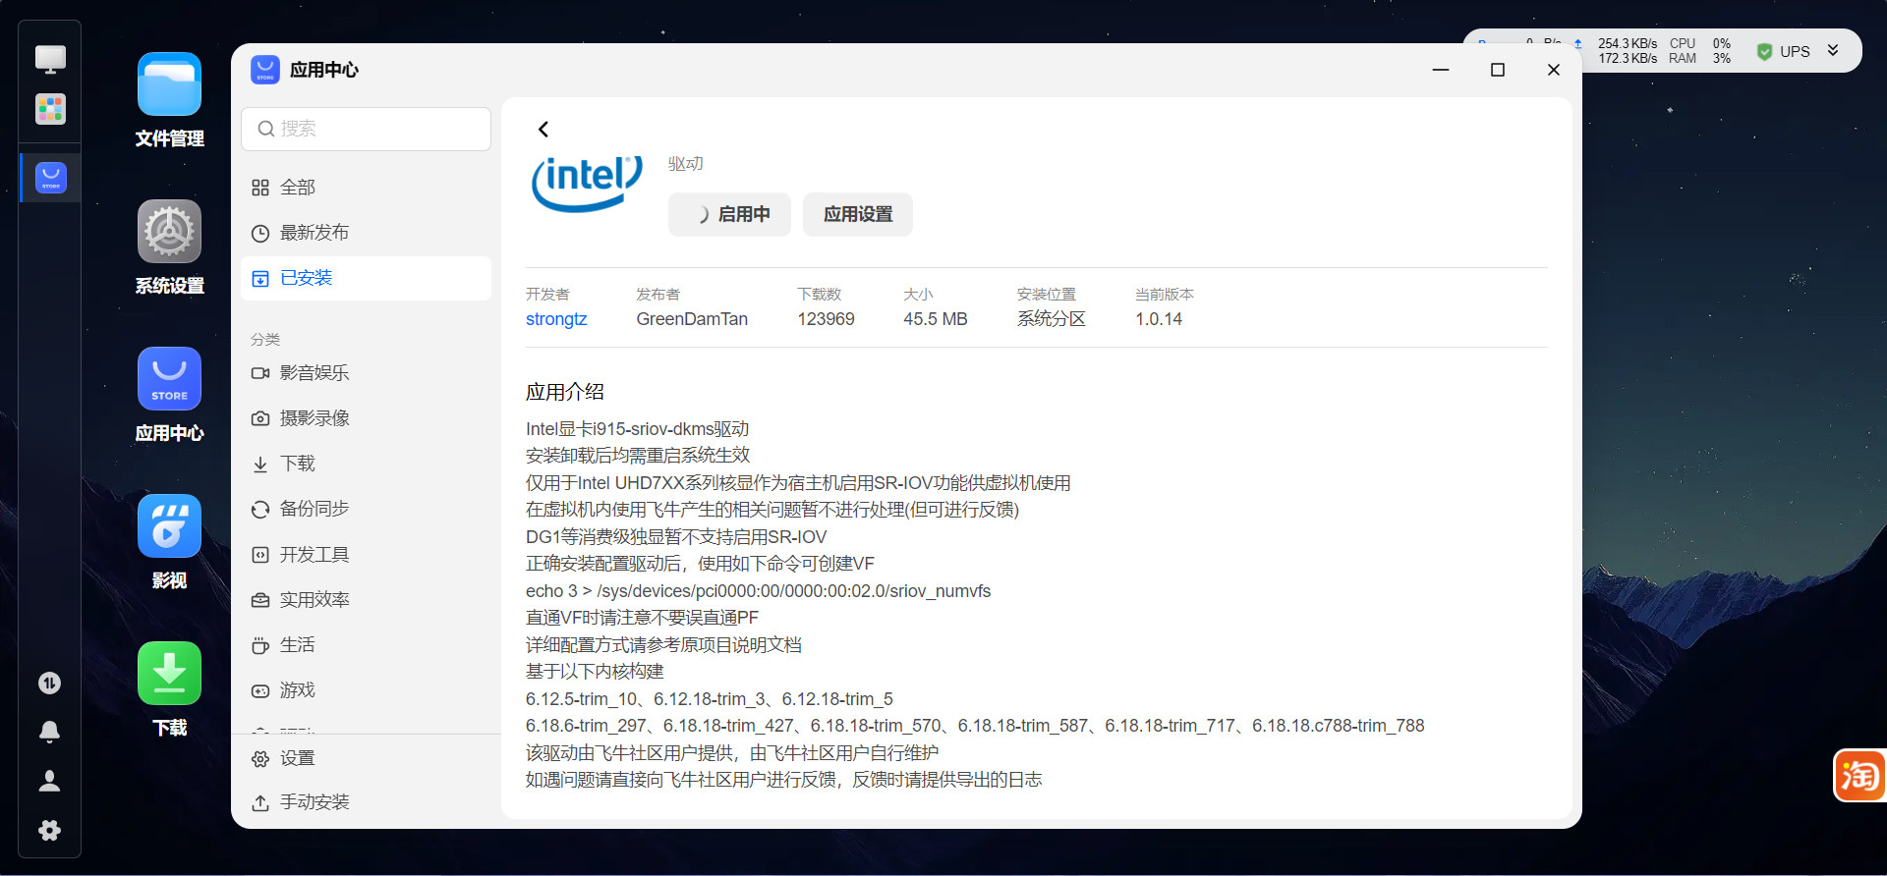Click the version value 1.0.14
This screenshot has width=1887, height=876.
1159,319
